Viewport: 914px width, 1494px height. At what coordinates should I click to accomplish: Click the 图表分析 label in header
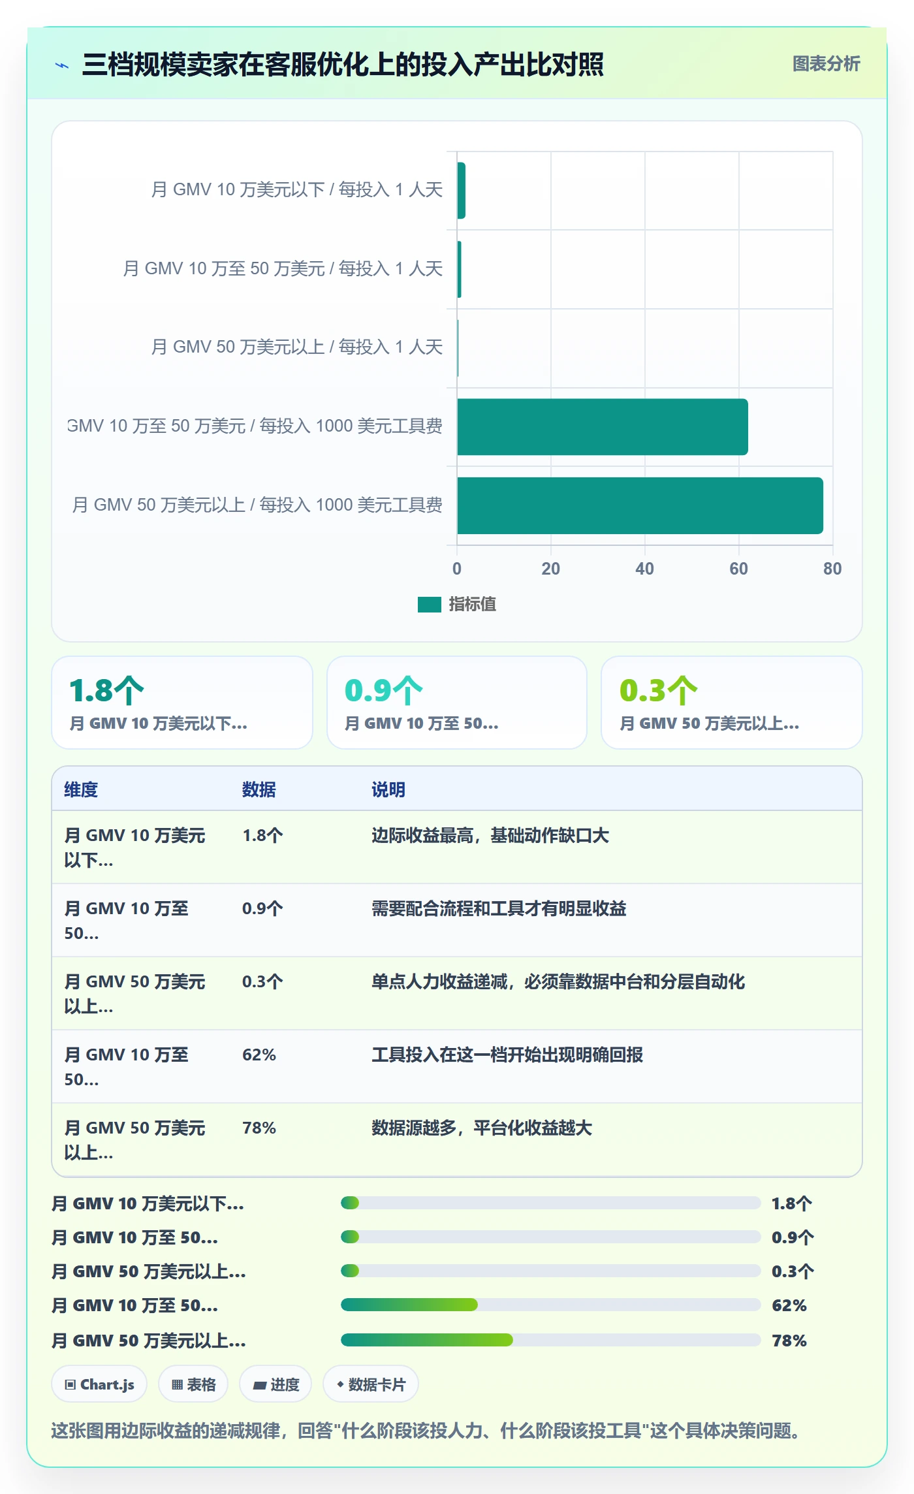[x=826, y=63]
